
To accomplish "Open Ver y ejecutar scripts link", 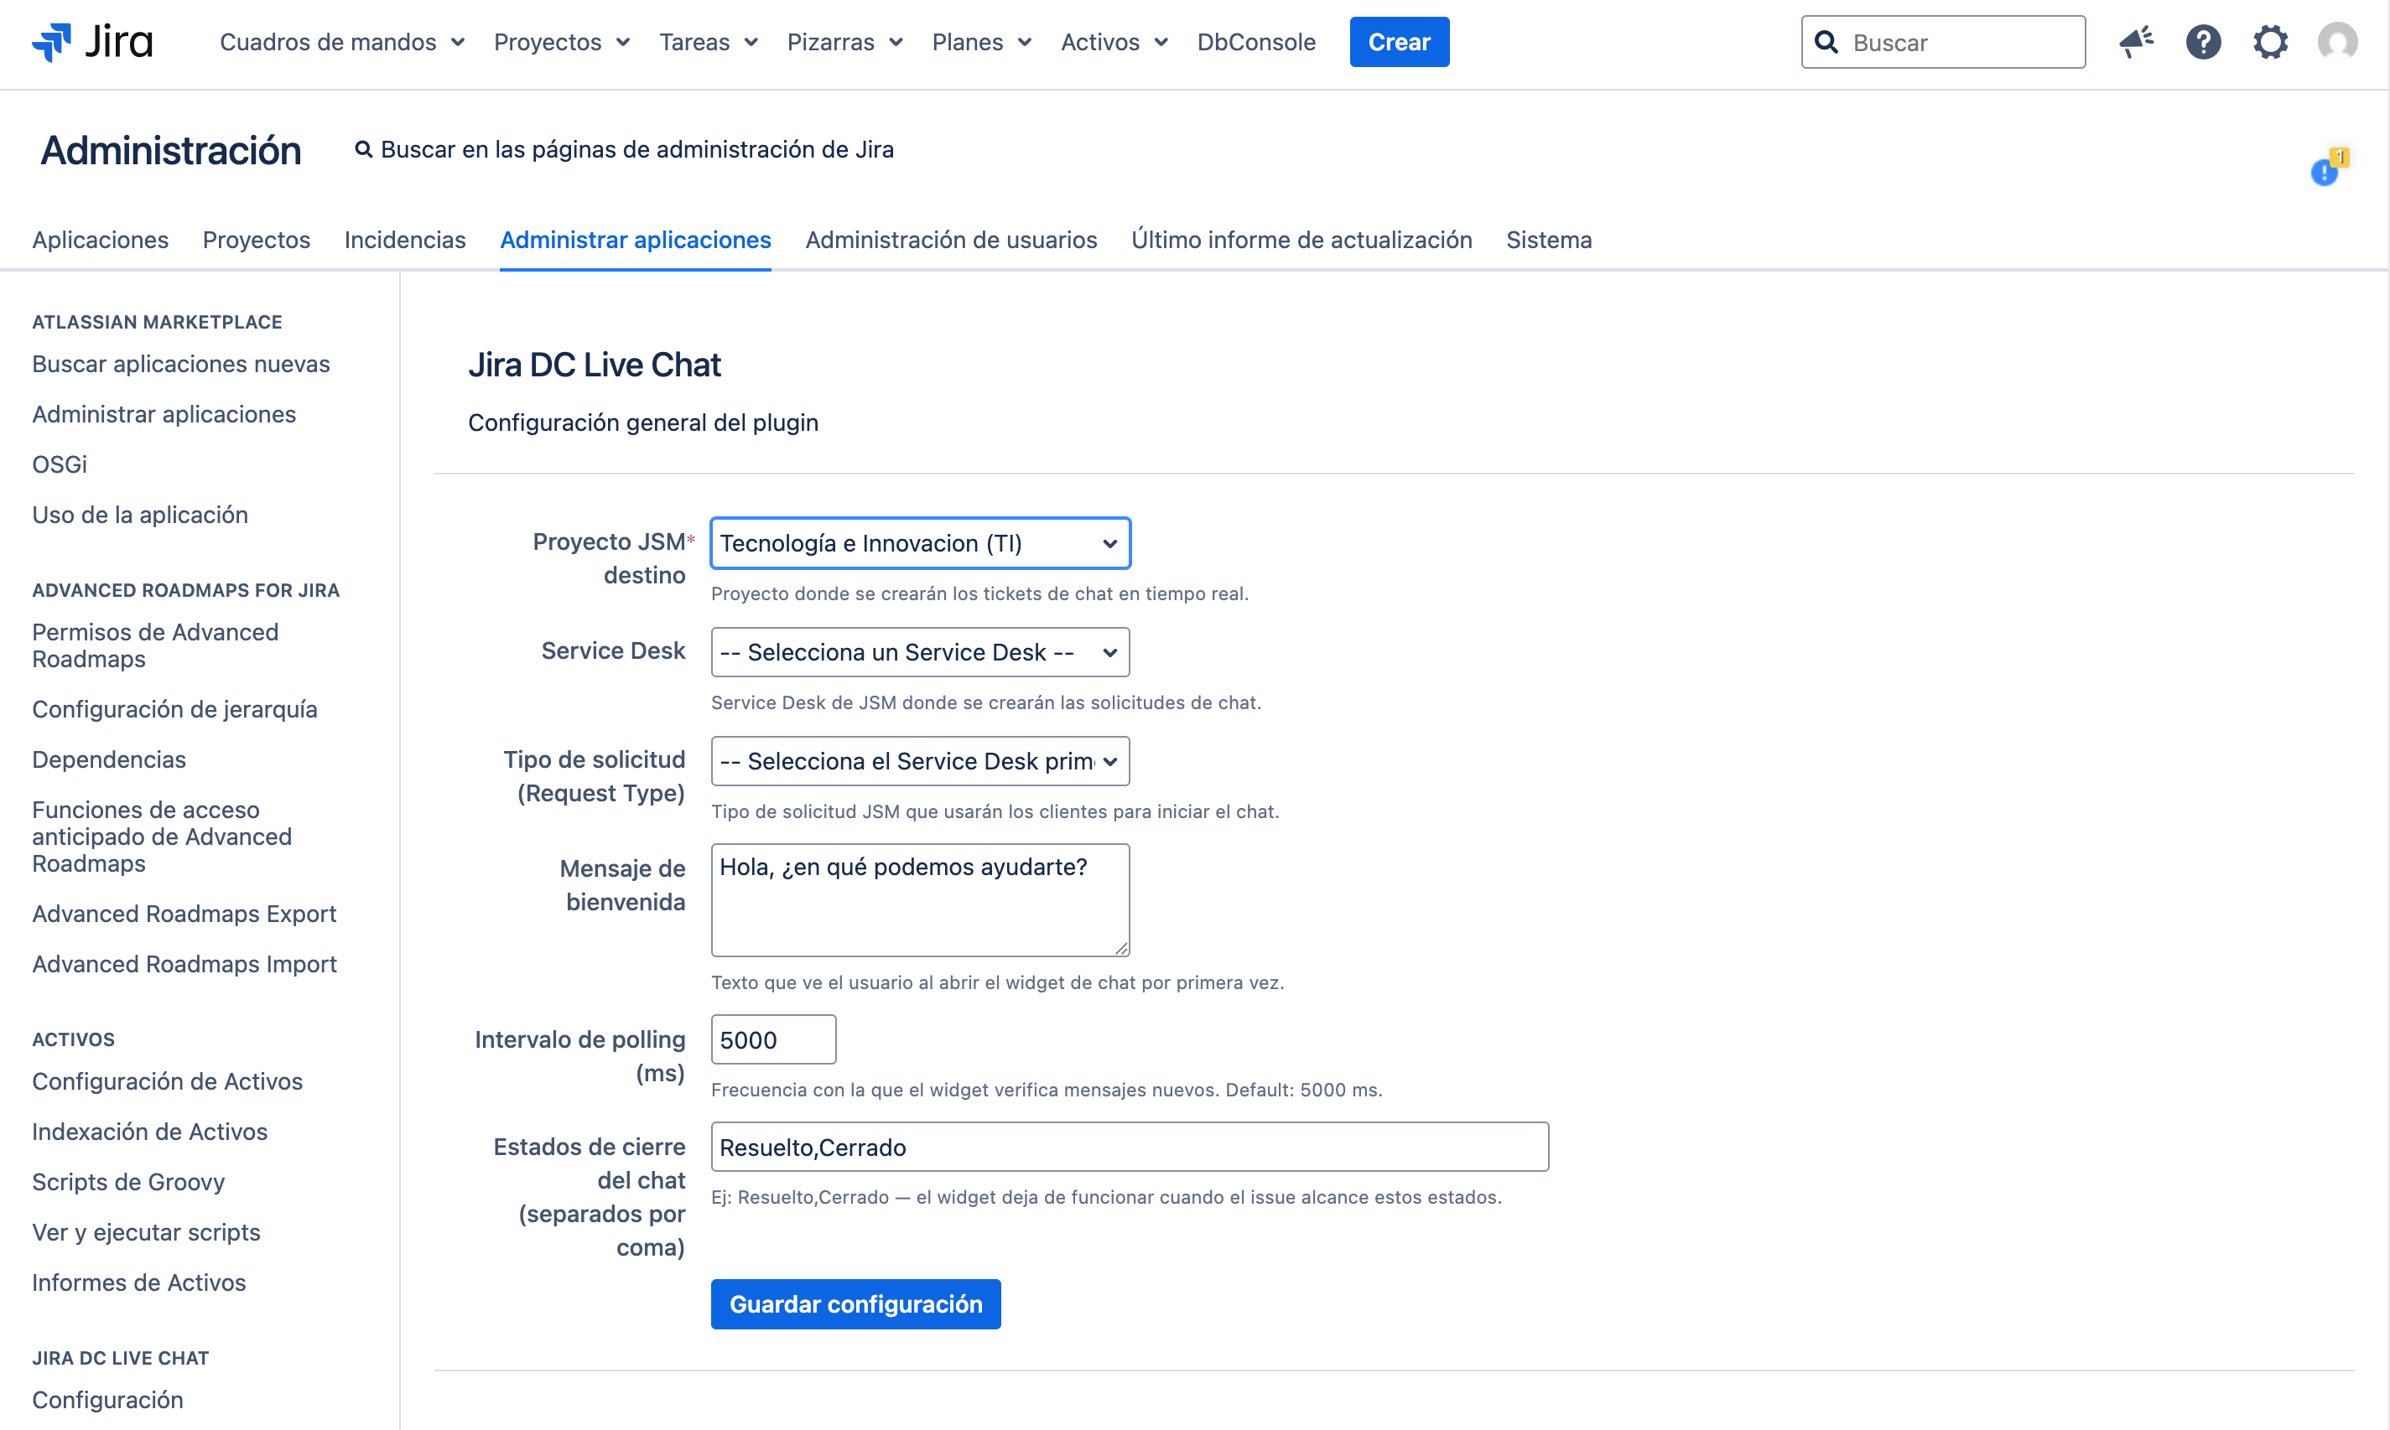I will [147, 1232].
